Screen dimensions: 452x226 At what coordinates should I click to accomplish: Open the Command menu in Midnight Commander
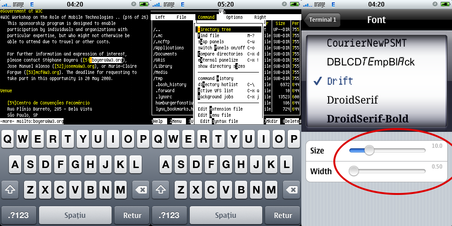[206, 17]
